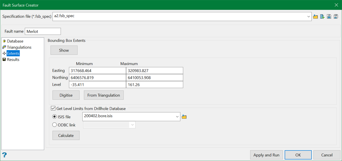
Task: Toggle Get Level Limits from Drillhole Database
Action: click(x=53, y=109)
